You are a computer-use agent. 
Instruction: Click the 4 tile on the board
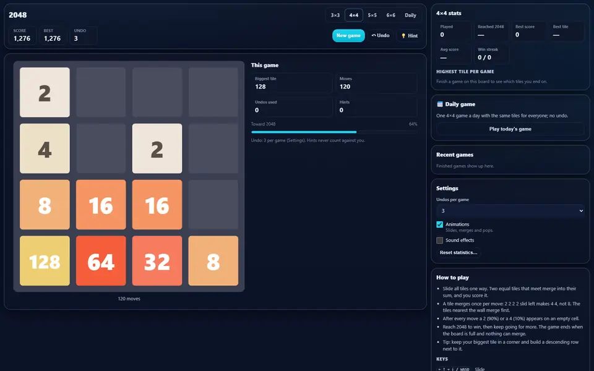point(45,148)
